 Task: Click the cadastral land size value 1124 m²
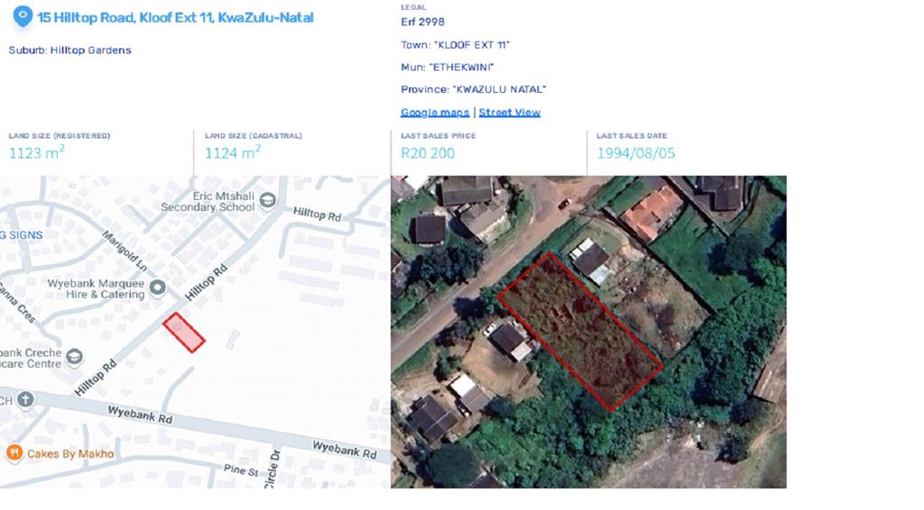(233, 152)
